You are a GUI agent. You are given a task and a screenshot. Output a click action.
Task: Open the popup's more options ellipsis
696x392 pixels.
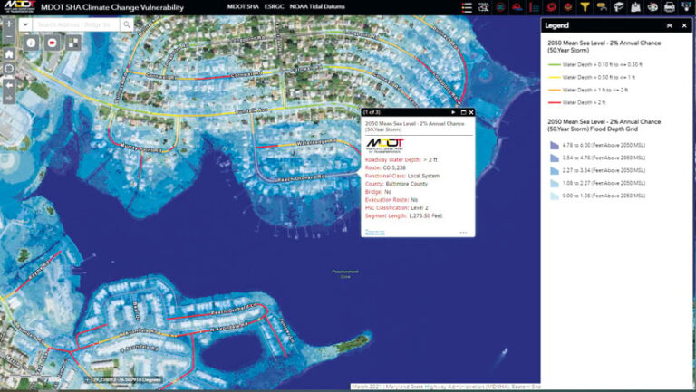point(463,232)
